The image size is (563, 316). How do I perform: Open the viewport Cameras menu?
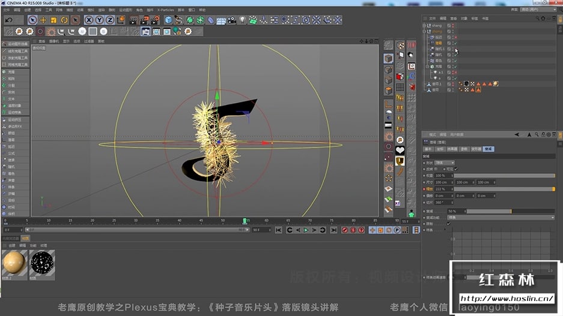tap(54, 41)
